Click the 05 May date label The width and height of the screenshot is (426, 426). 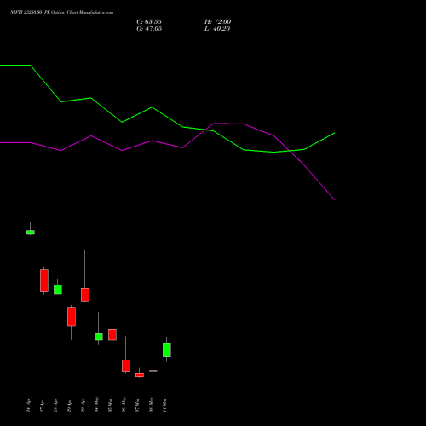point(110,405)
